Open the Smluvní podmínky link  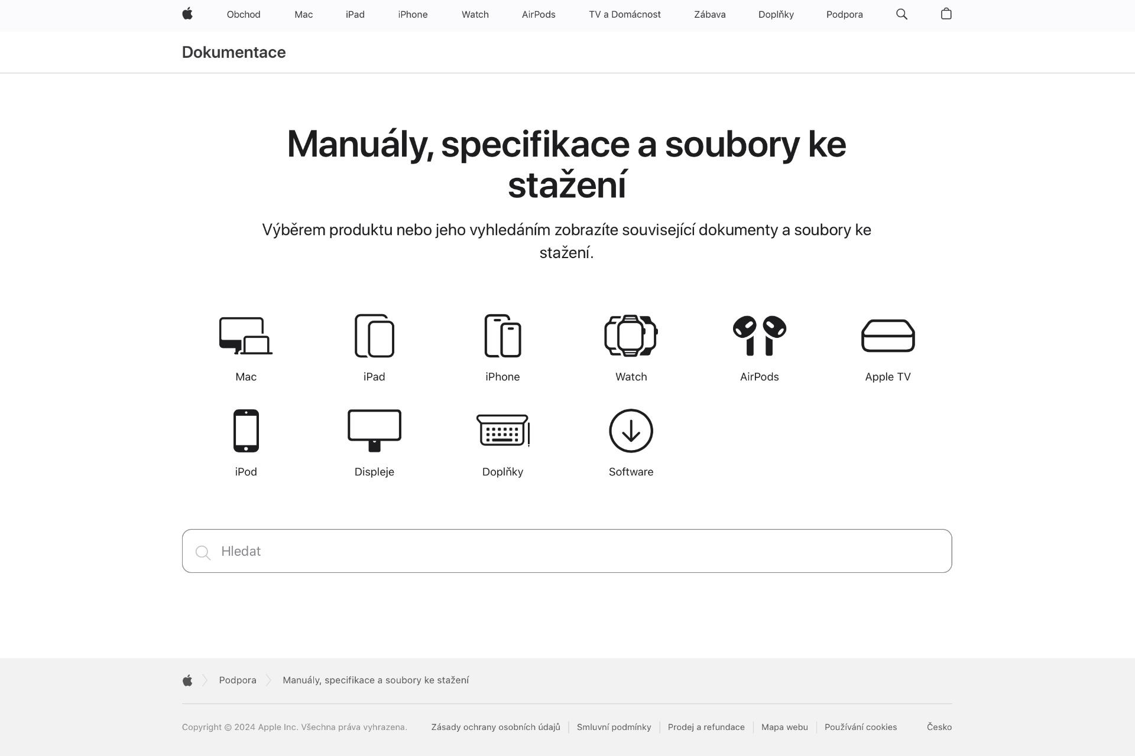coord(614,727)
